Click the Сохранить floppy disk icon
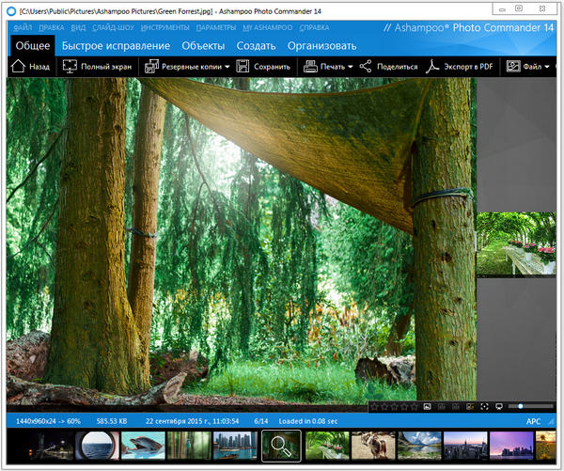Viewport: 564px width, 471px height. (243, 67)
